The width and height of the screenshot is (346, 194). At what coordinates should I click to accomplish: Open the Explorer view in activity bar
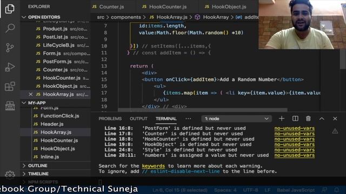click(x=10, y=9)
